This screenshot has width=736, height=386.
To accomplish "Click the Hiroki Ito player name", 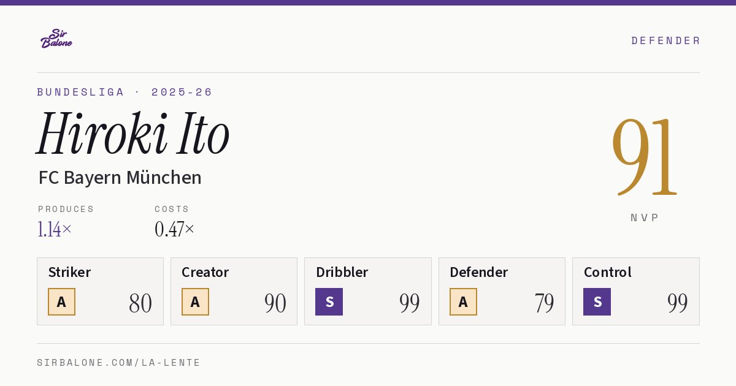I will tap(133, 133).
